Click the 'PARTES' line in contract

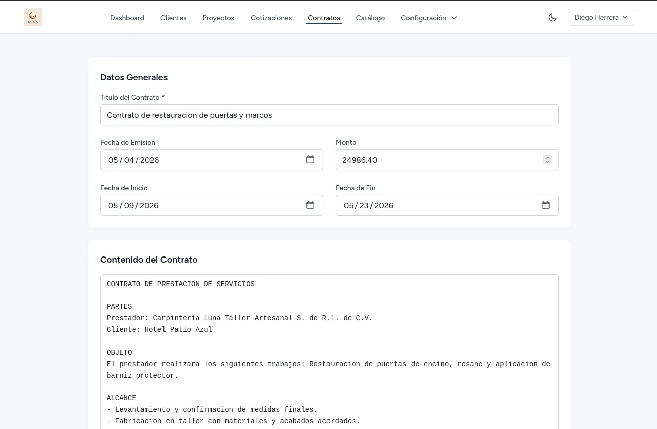pyautogui.click(x=119, y=306)
